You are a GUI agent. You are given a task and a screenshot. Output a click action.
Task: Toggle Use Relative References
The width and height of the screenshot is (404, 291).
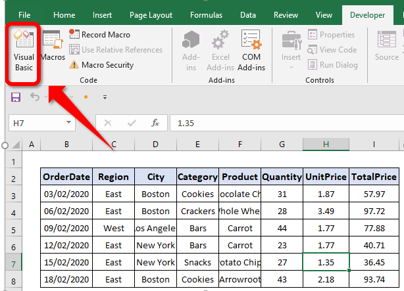pos(116,50)
